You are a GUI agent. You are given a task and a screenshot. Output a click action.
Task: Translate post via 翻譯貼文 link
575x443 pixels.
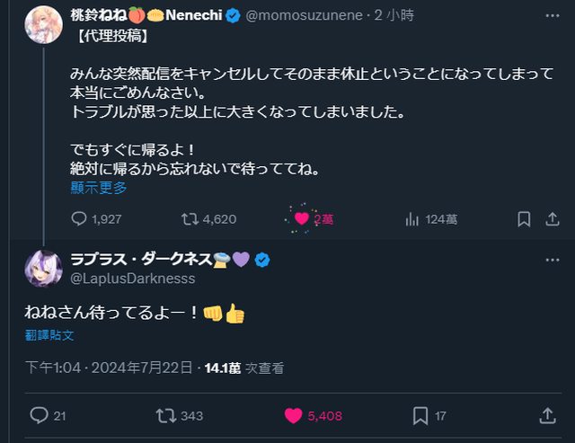49,334
